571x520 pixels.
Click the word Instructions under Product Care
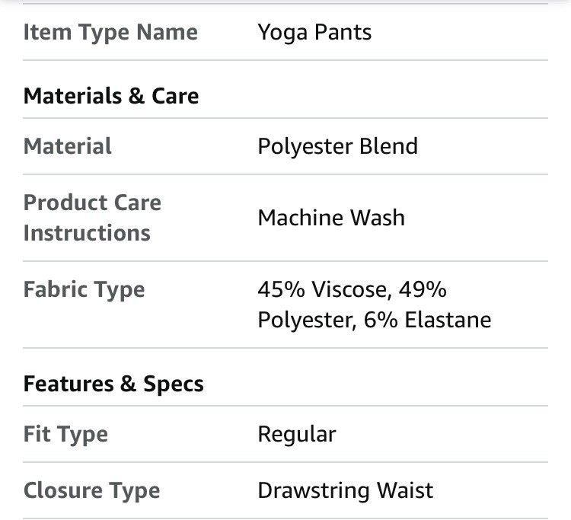(x=87, y=233)
